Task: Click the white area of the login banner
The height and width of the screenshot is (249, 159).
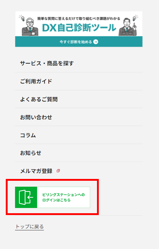Action: pos(64,197)
